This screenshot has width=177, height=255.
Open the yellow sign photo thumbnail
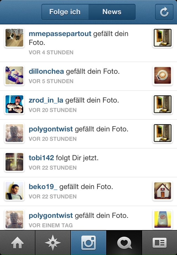(163, 220)
